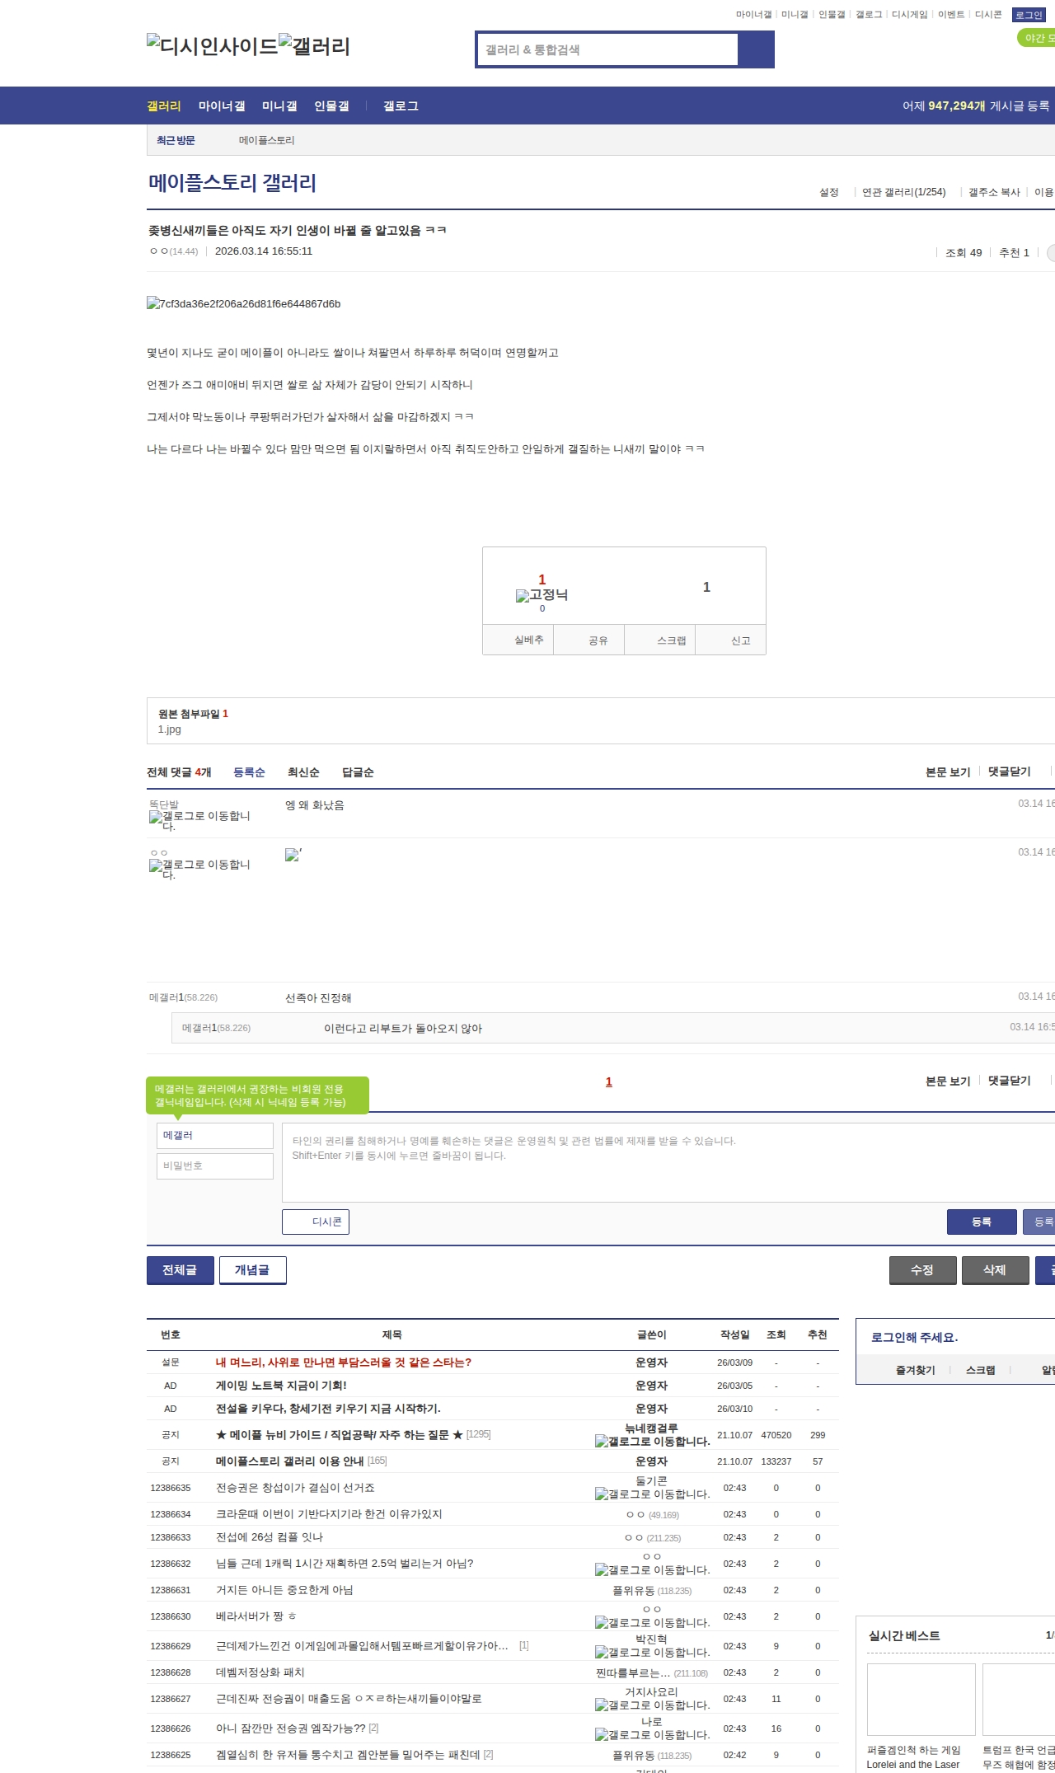Click the dccon image in ㅇㅇ's comment
This screenshot has width=1055, height=1773.
click(293, 855)
